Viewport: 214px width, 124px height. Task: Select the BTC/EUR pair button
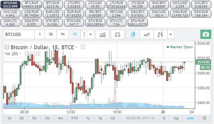pos(53,5)
